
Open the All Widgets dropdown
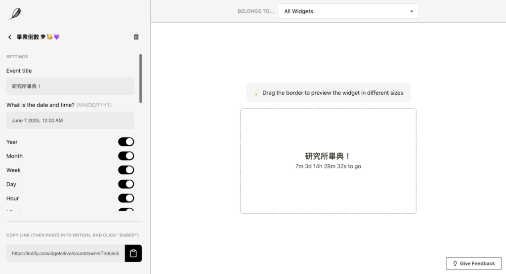coord(348,11)
